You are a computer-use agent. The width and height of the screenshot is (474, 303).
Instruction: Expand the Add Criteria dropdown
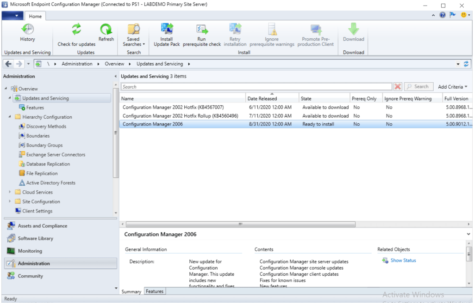pos(452,86)
